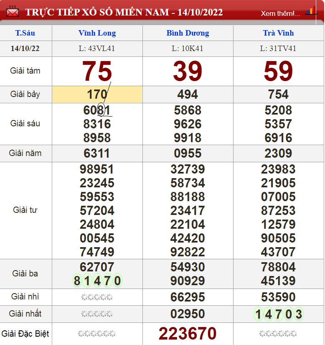Open the Trà Vinh province link

pyautogui.click(x=278, y=33)
